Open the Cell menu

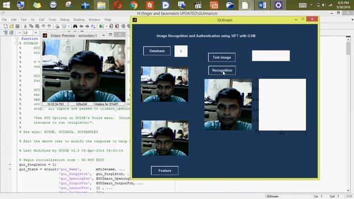41,20
